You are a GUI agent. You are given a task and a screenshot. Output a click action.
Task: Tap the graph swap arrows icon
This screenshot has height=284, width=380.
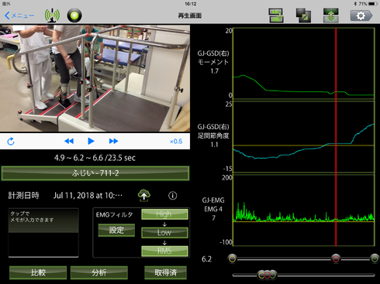(x=330, y=15)
